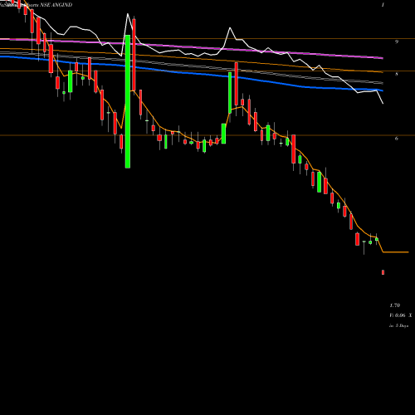Click the price axis label 9
This screenshot has width=415, height=415.
coord(397,41)
